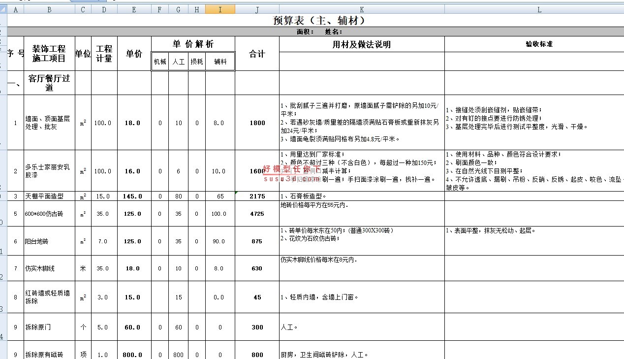
Task: Click the title cell 预算表（主、辅材）
Action: point(319,20)
